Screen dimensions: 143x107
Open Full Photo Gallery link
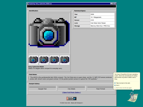point(71,92)
